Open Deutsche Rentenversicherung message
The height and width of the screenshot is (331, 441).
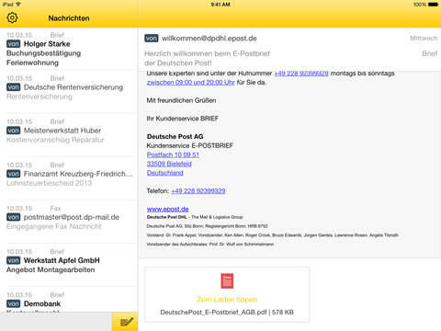[x=69, y=92]
